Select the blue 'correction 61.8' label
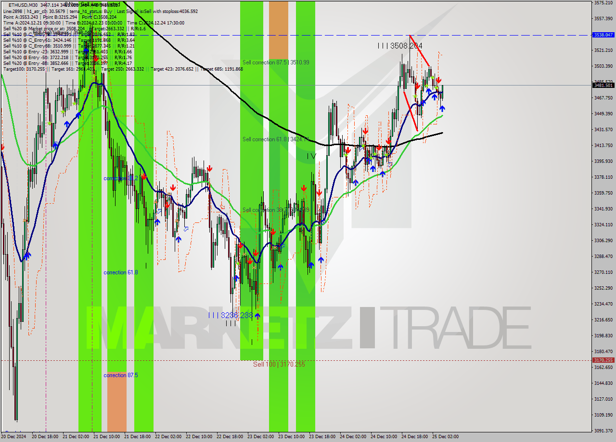616x442 pixels. [121, 272]
